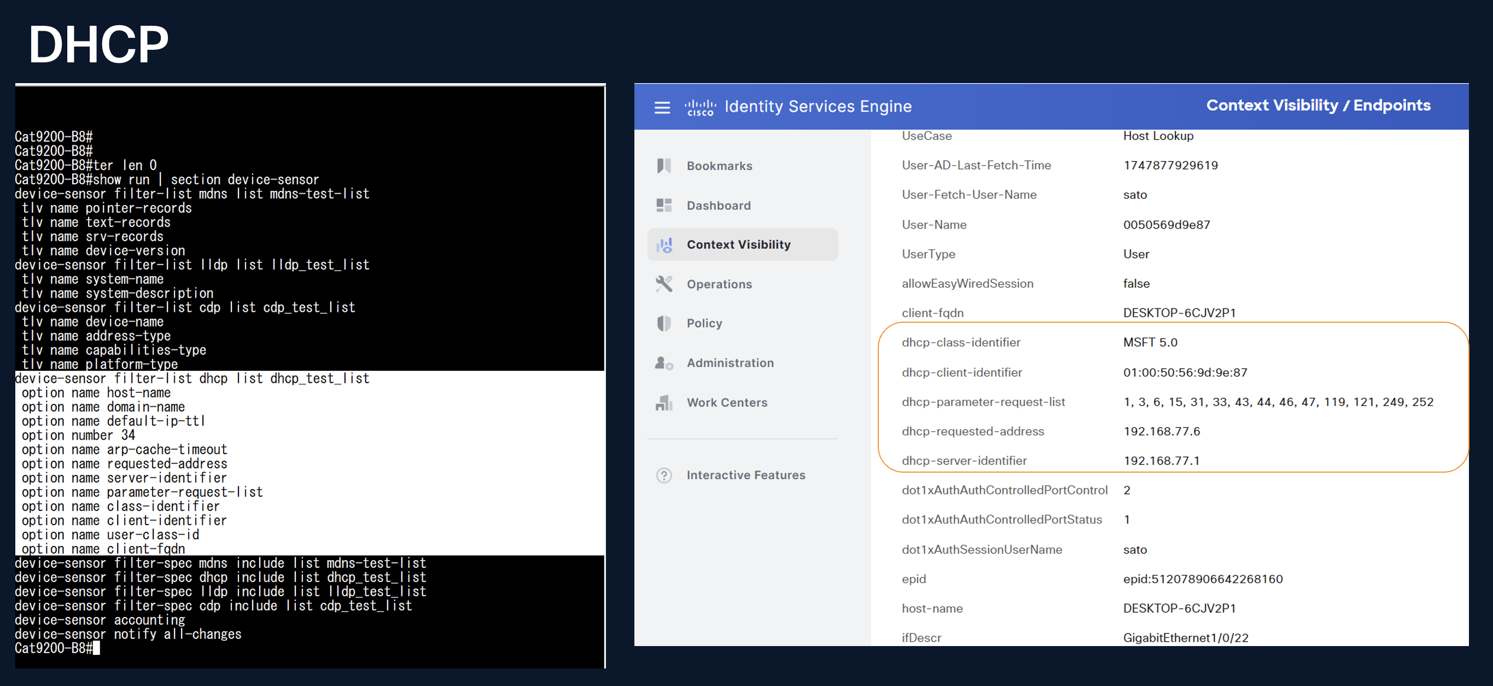Click the Operations wrench icon
1493x686 pixels.
point(664,284)
